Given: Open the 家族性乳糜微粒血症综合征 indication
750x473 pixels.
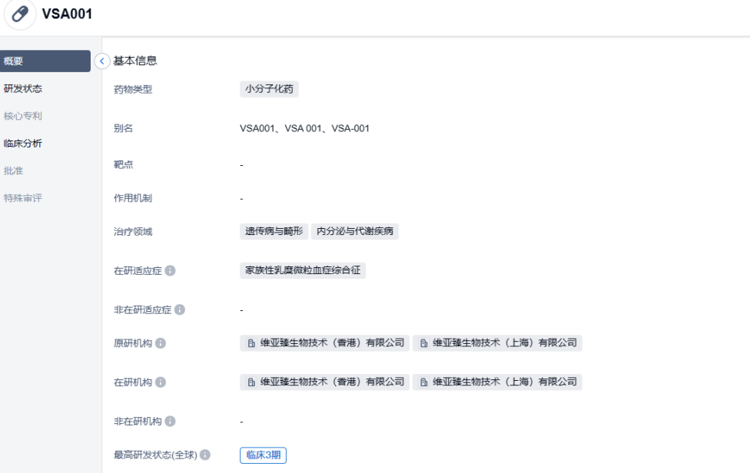Looking at the screenshot, I should [x=302, y=270].
